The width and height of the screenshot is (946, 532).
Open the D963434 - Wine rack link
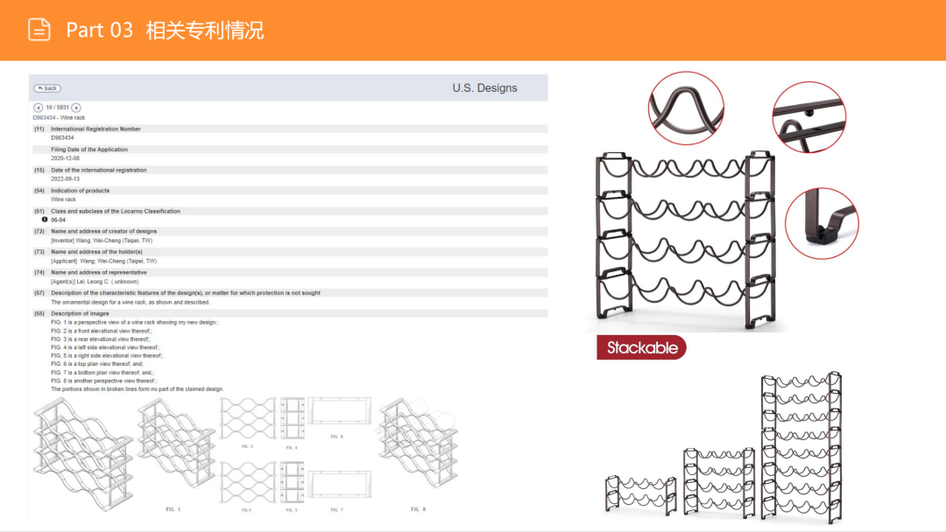point(59,118)
